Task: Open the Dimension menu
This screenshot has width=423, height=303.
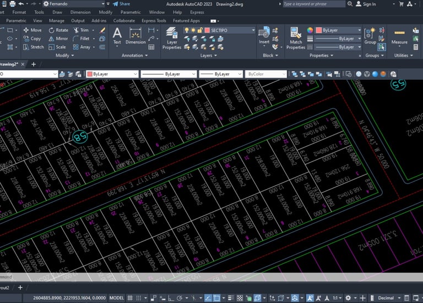Action: (80, 12)
